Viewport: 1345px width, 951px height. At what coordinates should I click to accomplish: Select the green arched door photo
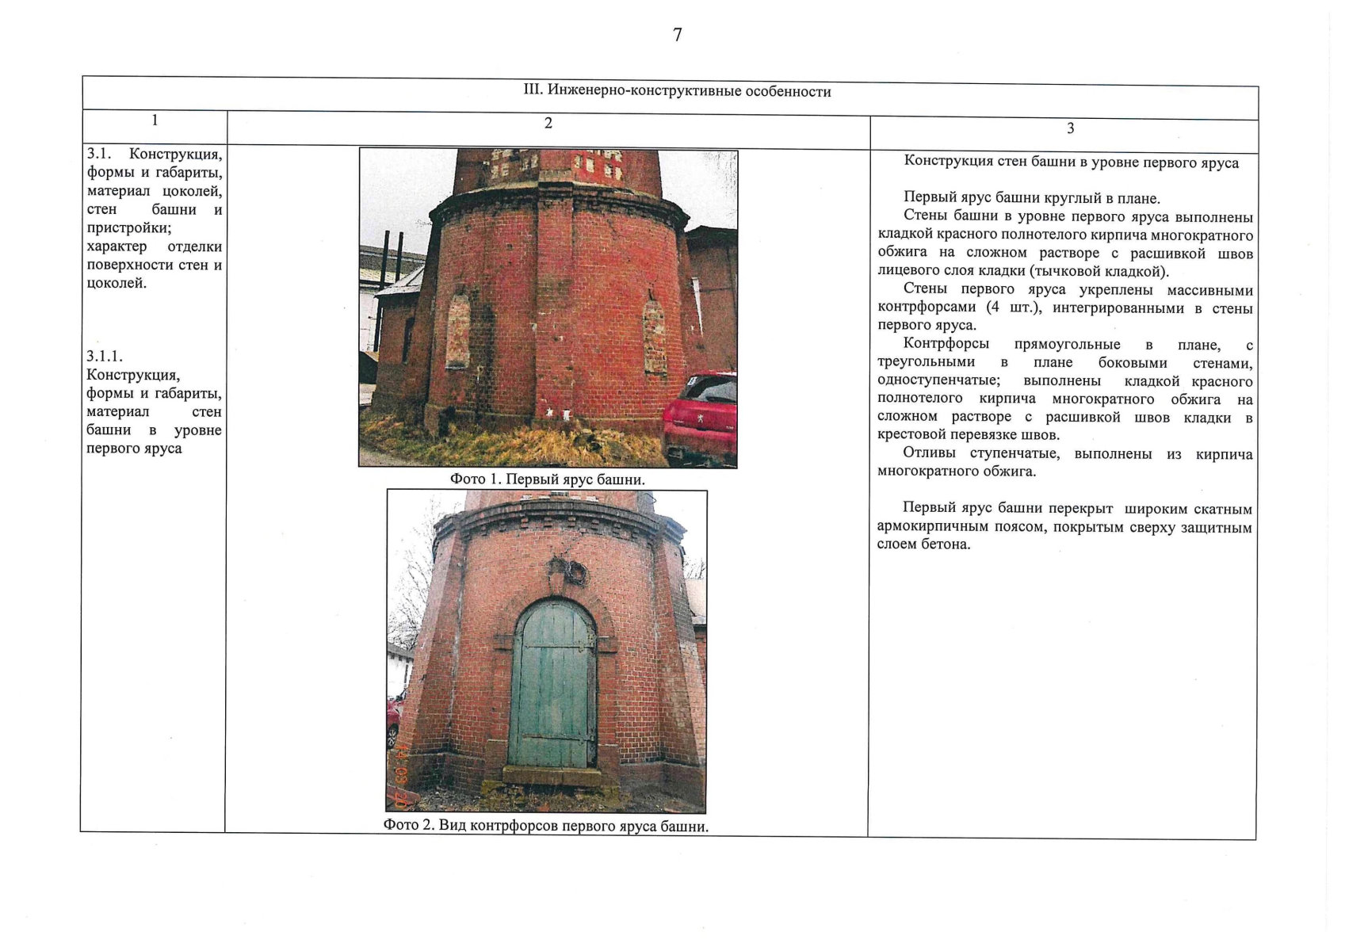(x=547, y=651)
